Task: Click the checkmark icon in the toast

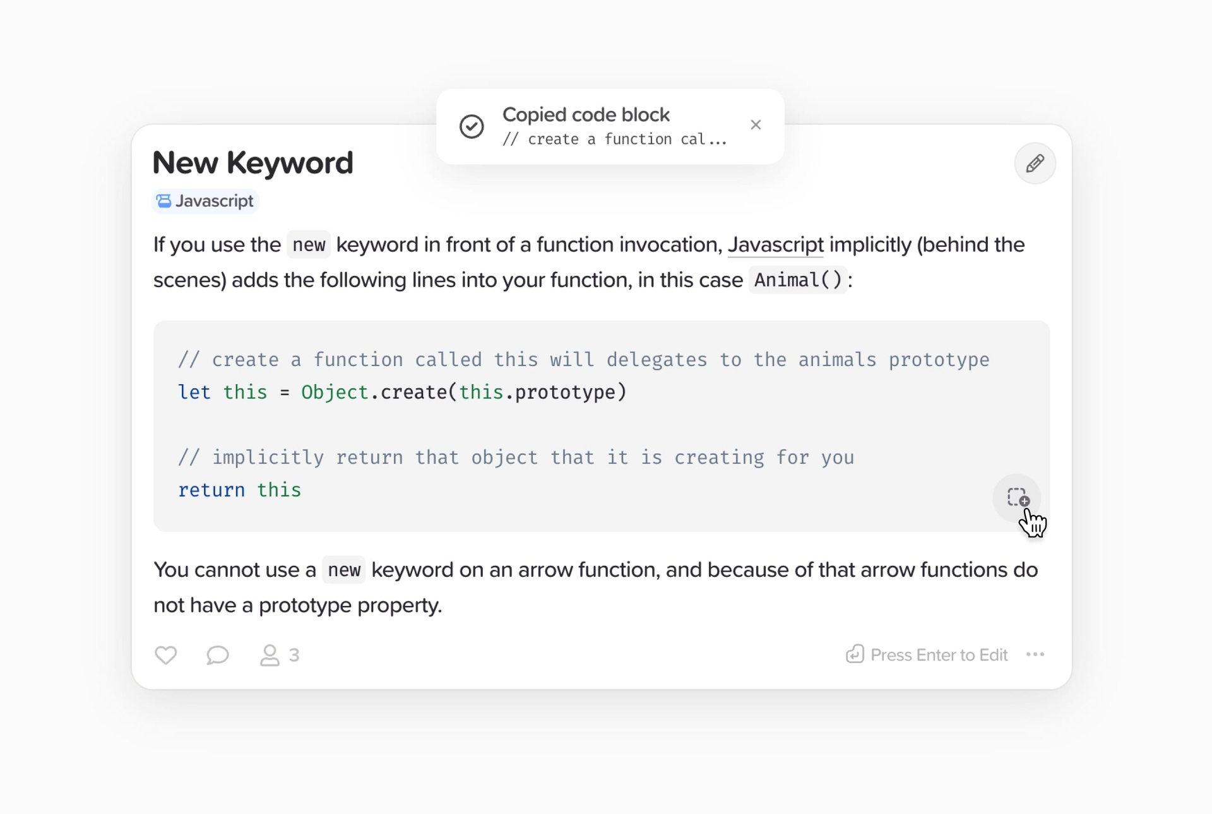Action: (472, 126)
